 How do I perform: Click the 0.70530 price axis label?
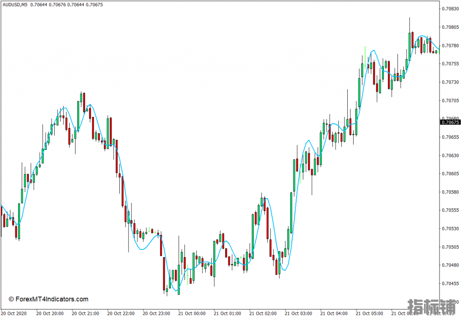tap(450, 229)
